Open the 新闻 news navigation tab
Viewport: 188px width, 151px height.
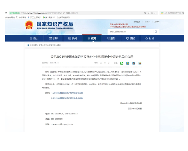pos(73,38)
